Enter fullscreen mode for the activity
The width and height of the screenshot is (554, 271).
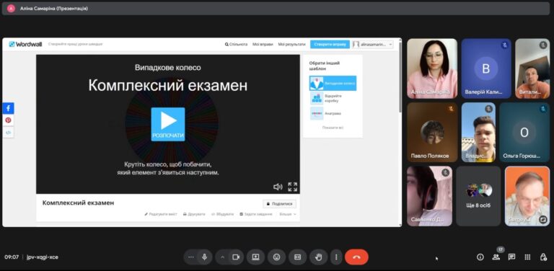click(293, 187)
